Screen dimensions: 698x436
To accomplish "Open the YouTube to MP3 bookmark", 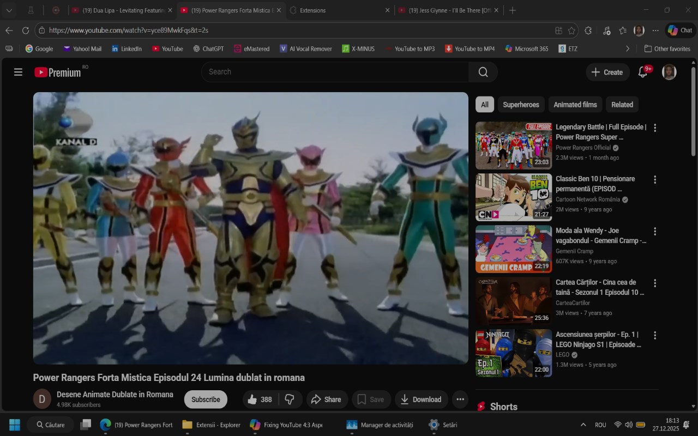I will coord(410,49).
